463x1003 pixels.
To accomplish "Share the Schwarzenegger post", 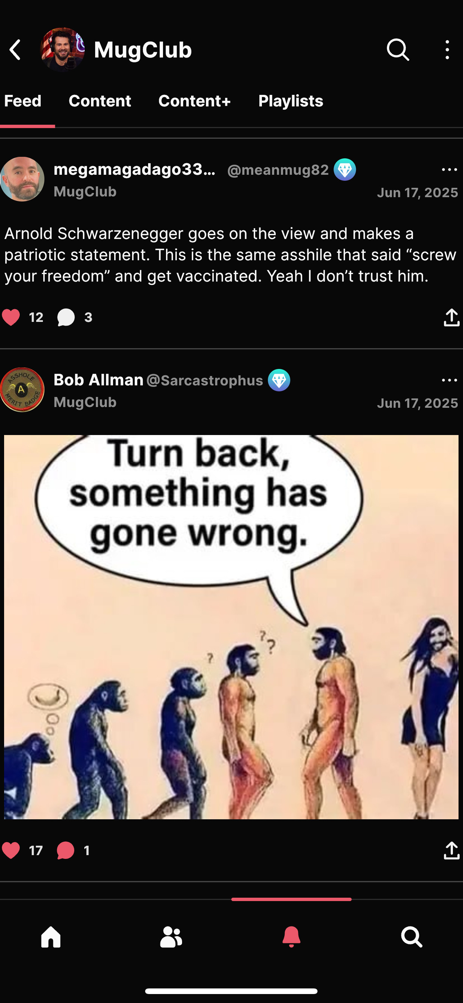I will (x=451, y=317).
